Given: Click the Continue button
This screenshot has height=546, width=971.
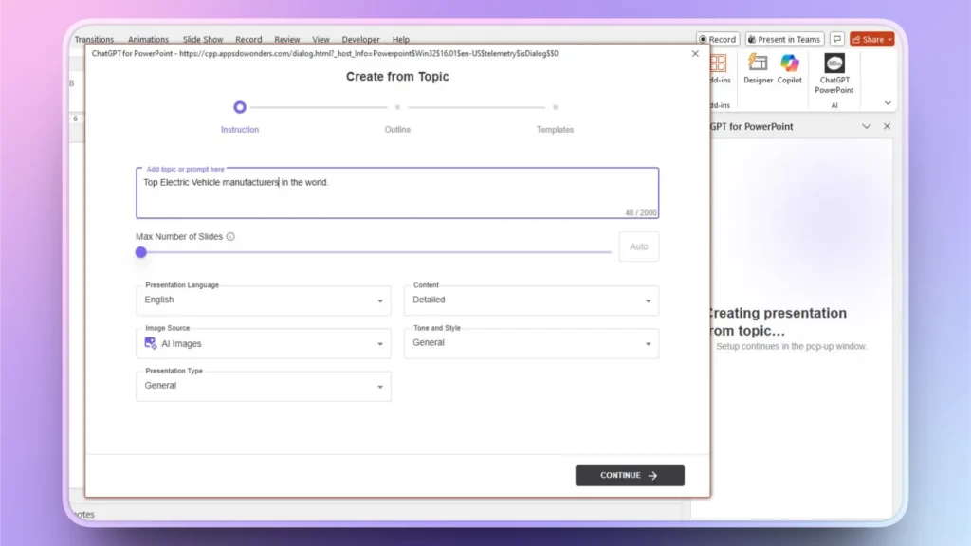Looking at the screenshot, I should click(629, 475).
